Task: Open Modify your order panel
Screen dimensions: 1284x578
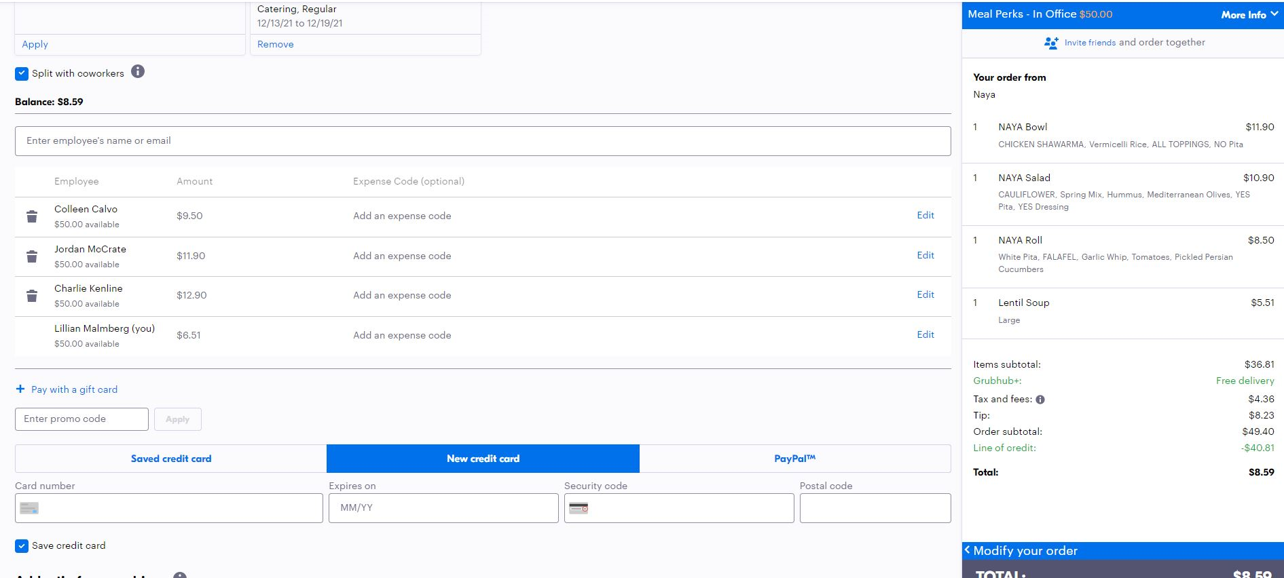Action: click(x=1025, y=551)
